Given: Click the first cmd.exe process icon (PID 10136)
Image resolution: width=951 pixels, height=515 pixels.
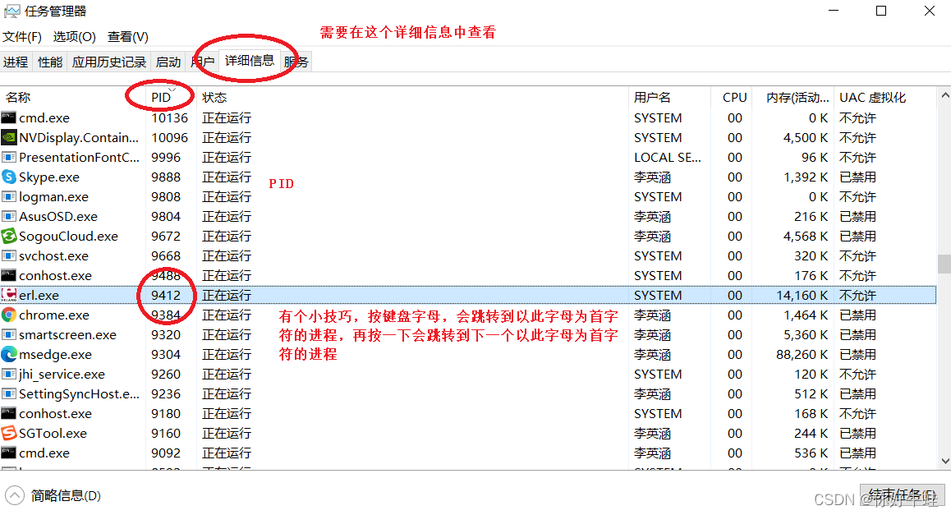Looking at the screenshot, I should [8, 117].
